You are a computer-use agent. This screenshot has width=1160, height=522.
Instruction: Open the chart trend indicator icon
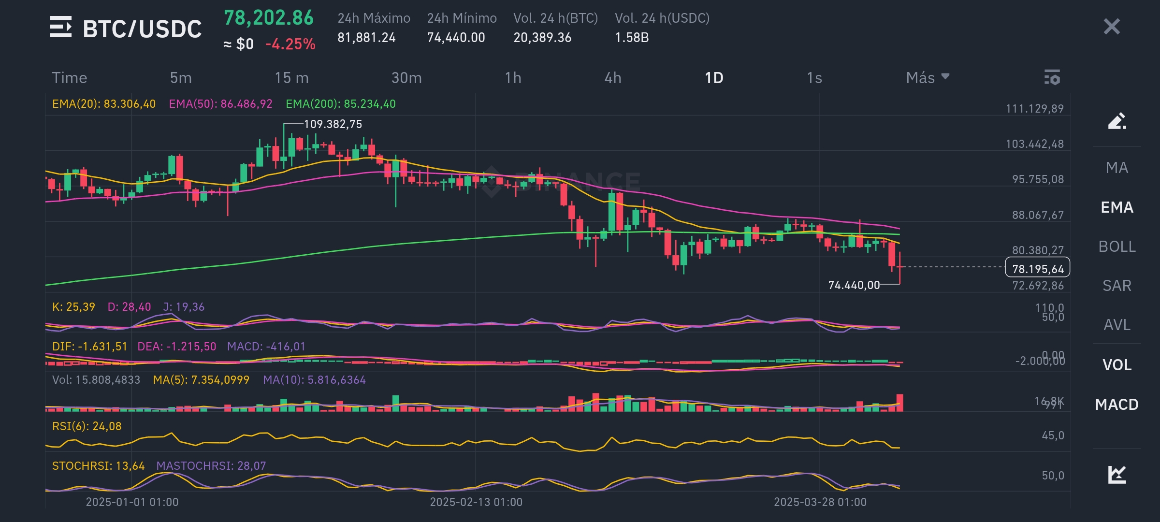(x=1117, y=474)
